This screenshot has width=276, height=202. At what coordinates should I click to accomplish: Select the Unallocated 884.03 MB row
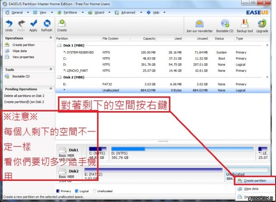click(163, 90)
